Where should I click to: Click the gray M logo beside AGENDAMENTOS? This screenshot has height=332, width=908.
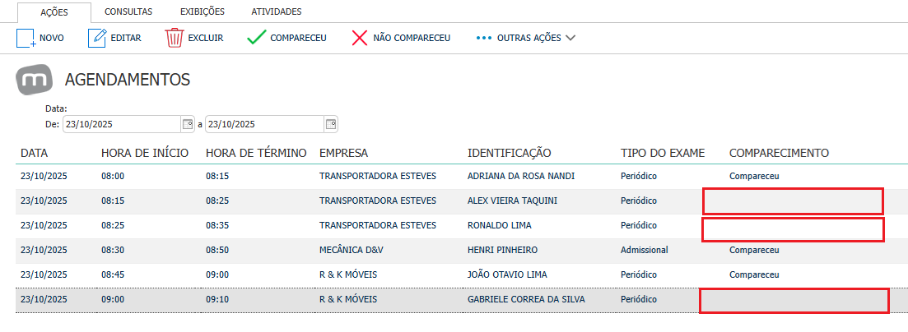[x=34, y=79]
